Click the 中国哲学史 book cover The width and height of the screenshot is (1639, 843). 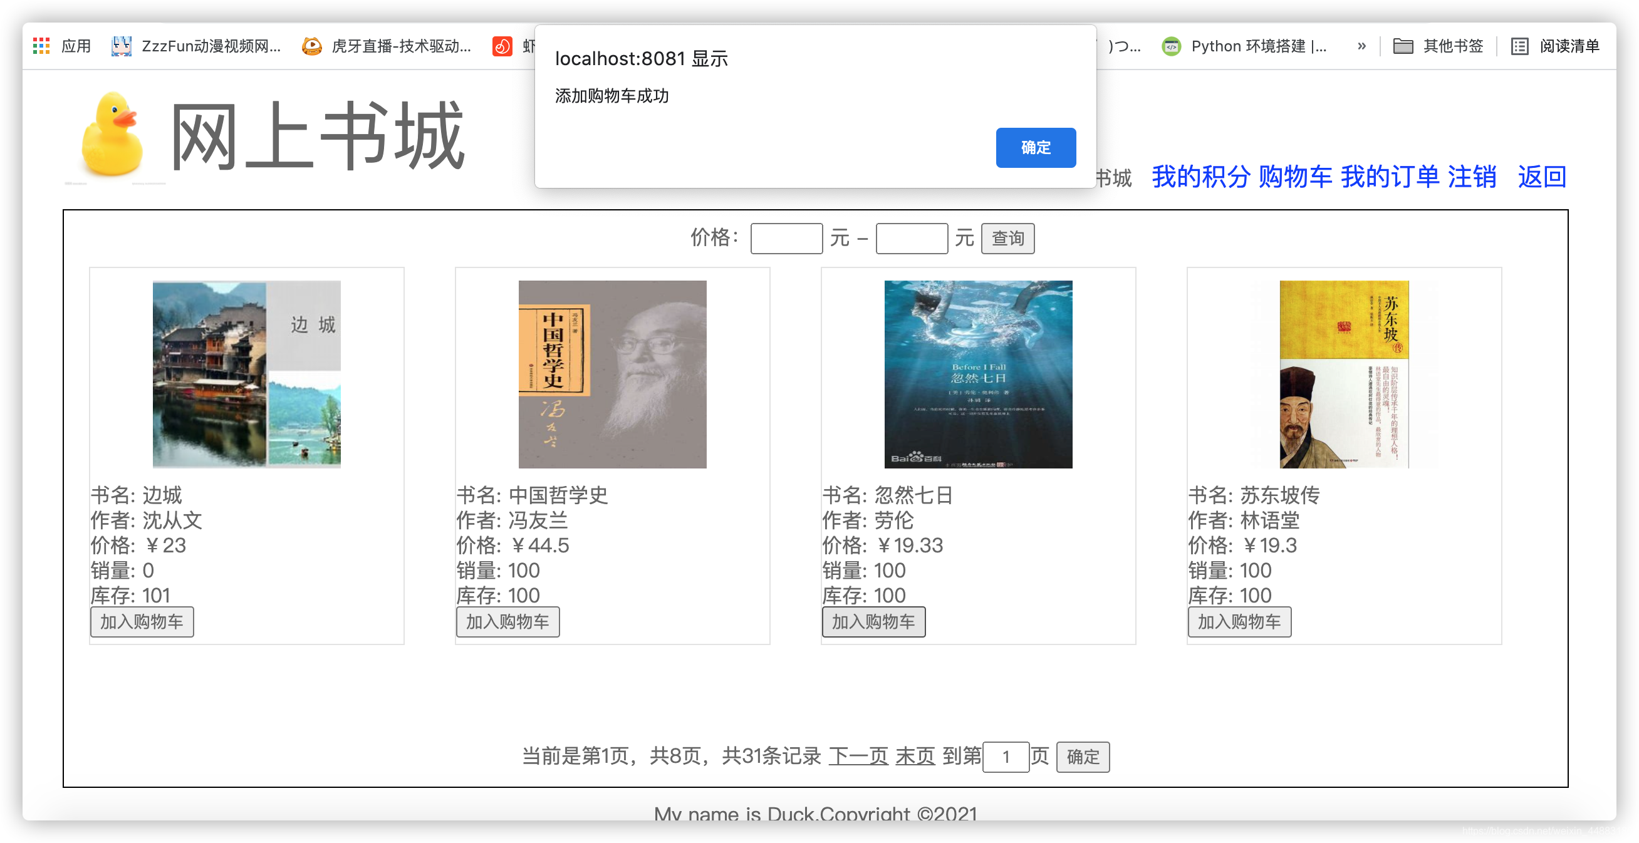point(612,374)
